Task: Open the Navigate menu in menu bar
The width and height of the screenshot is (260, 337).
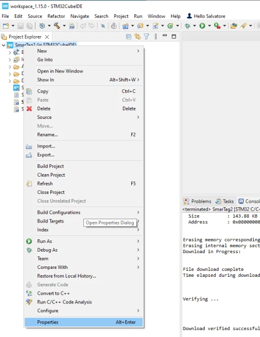Action: coord(80,16)
